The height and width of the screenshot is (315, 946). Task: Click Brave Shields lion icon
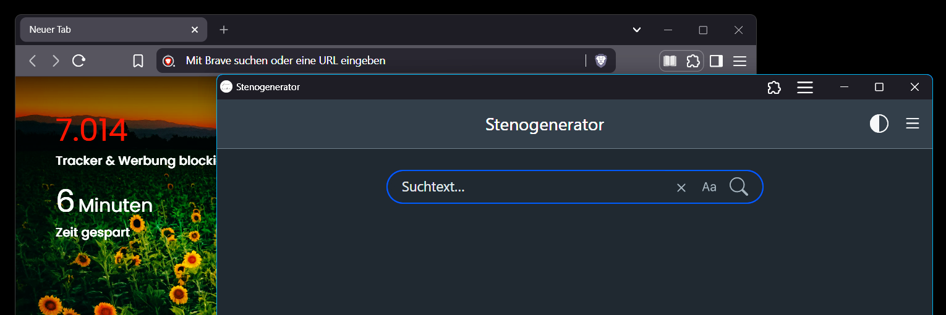tap(601, 61)
